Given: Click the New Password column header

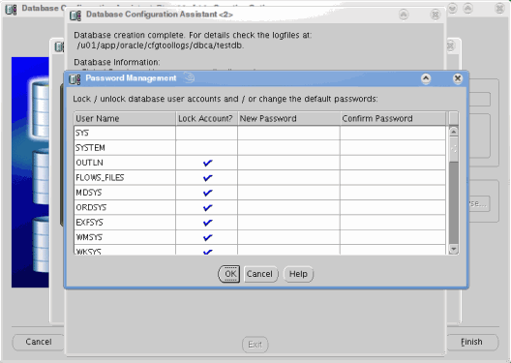Looking at the screenshot, I should (288, 119).
